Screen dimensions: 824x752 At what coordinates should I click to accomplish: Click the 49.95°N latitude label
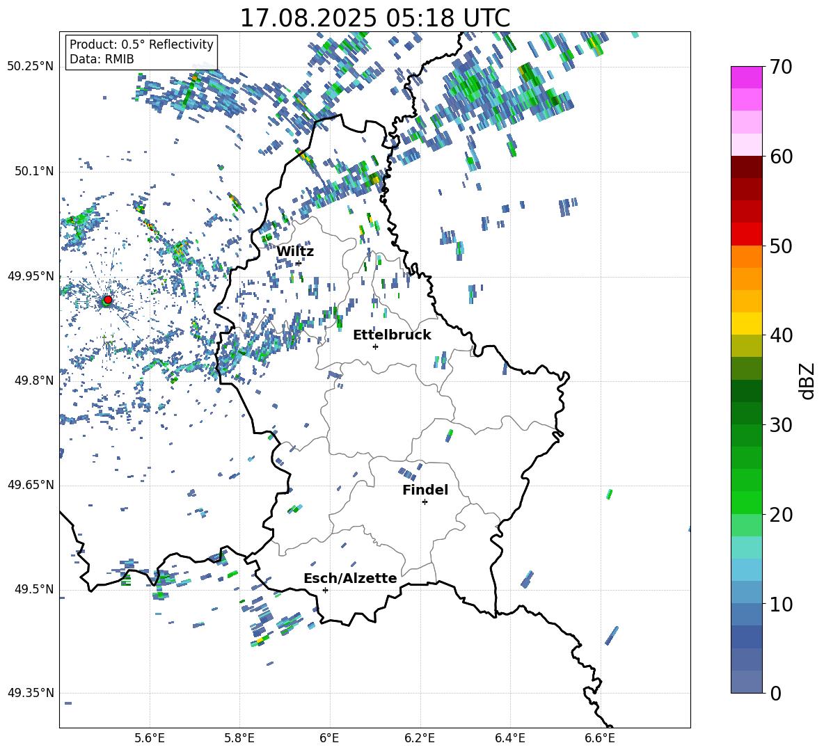point(31,275)
